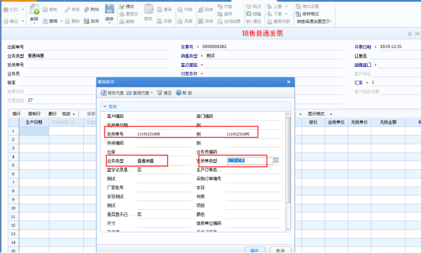The image size is (421, 253).
Task: Click 复制行 in the grid toolbar
Action: pyautogui.click(x=34, y=114)
